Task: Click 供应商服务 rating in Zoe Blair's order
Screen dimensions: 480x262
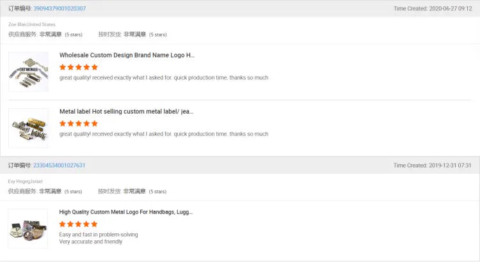Action: 45,35
